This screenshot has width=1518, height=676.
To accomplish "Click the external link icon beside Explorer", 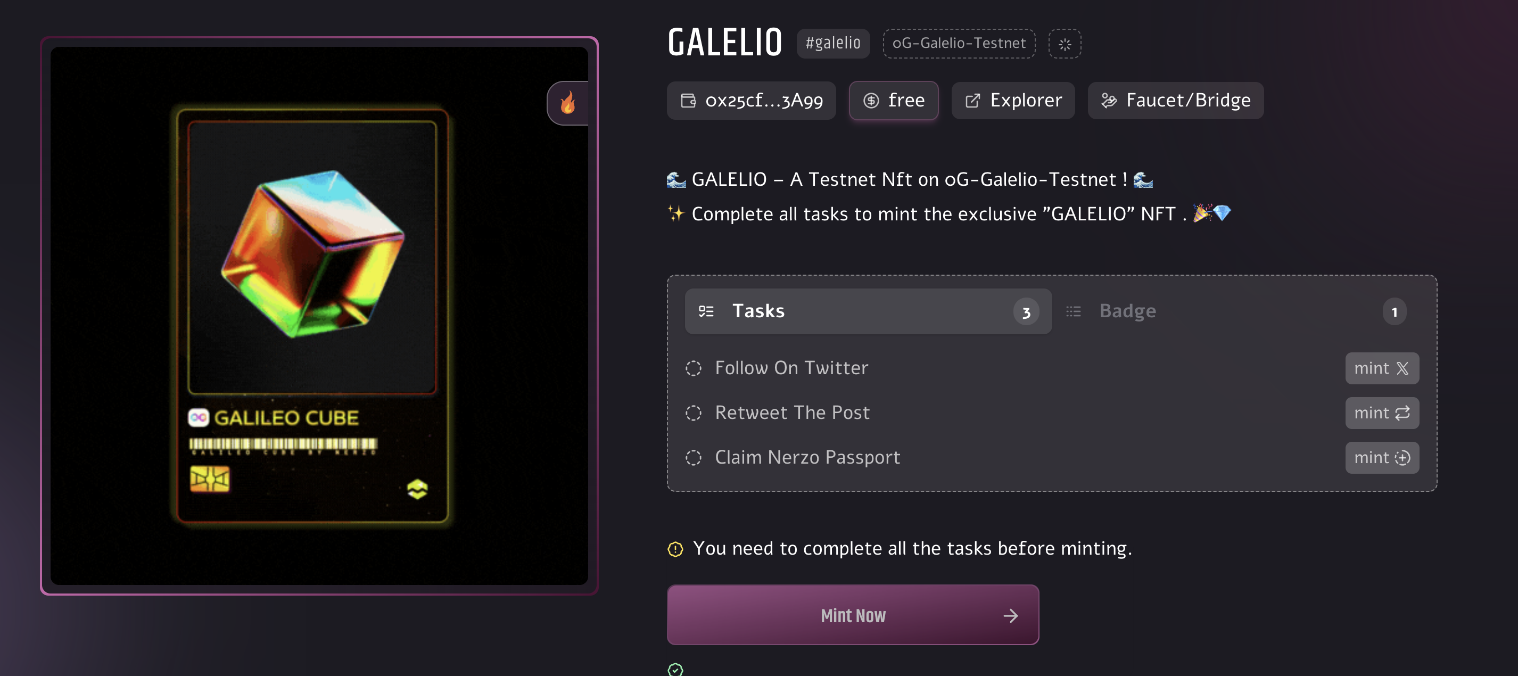I will coord(972,101).
